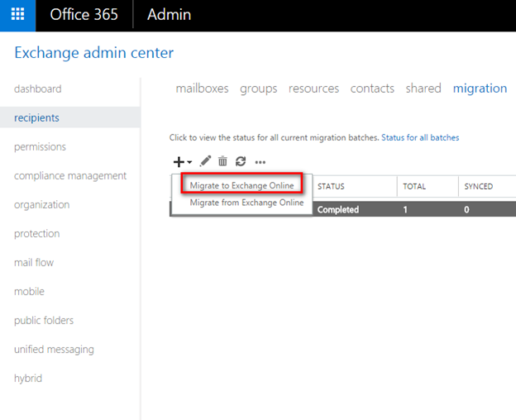
Task: Click the refresh icon in toolbar
Action: [x=241, y=162]
